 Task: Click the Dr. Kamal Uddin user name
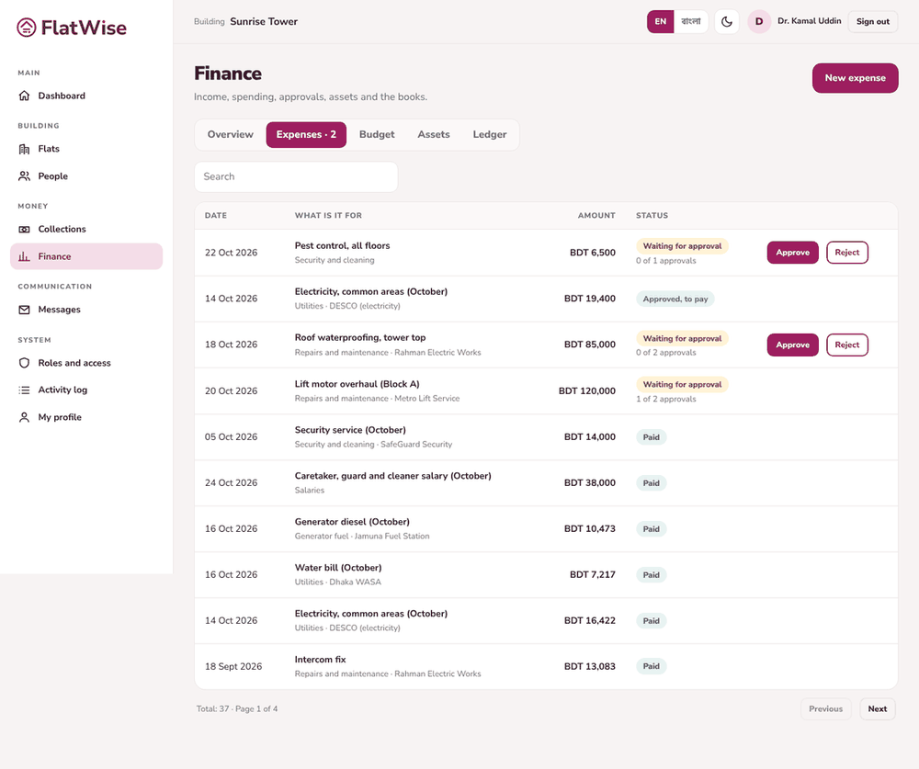click(810, 21)
